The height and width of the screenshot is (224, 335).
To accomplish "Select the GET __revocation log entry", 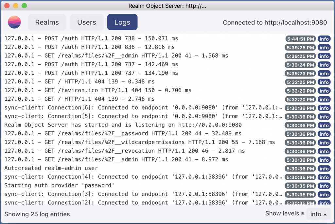I will [x=167, y=151].
